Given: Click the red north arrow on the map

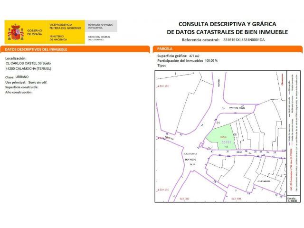Looking at the screenshot, I should pos(282,79).
